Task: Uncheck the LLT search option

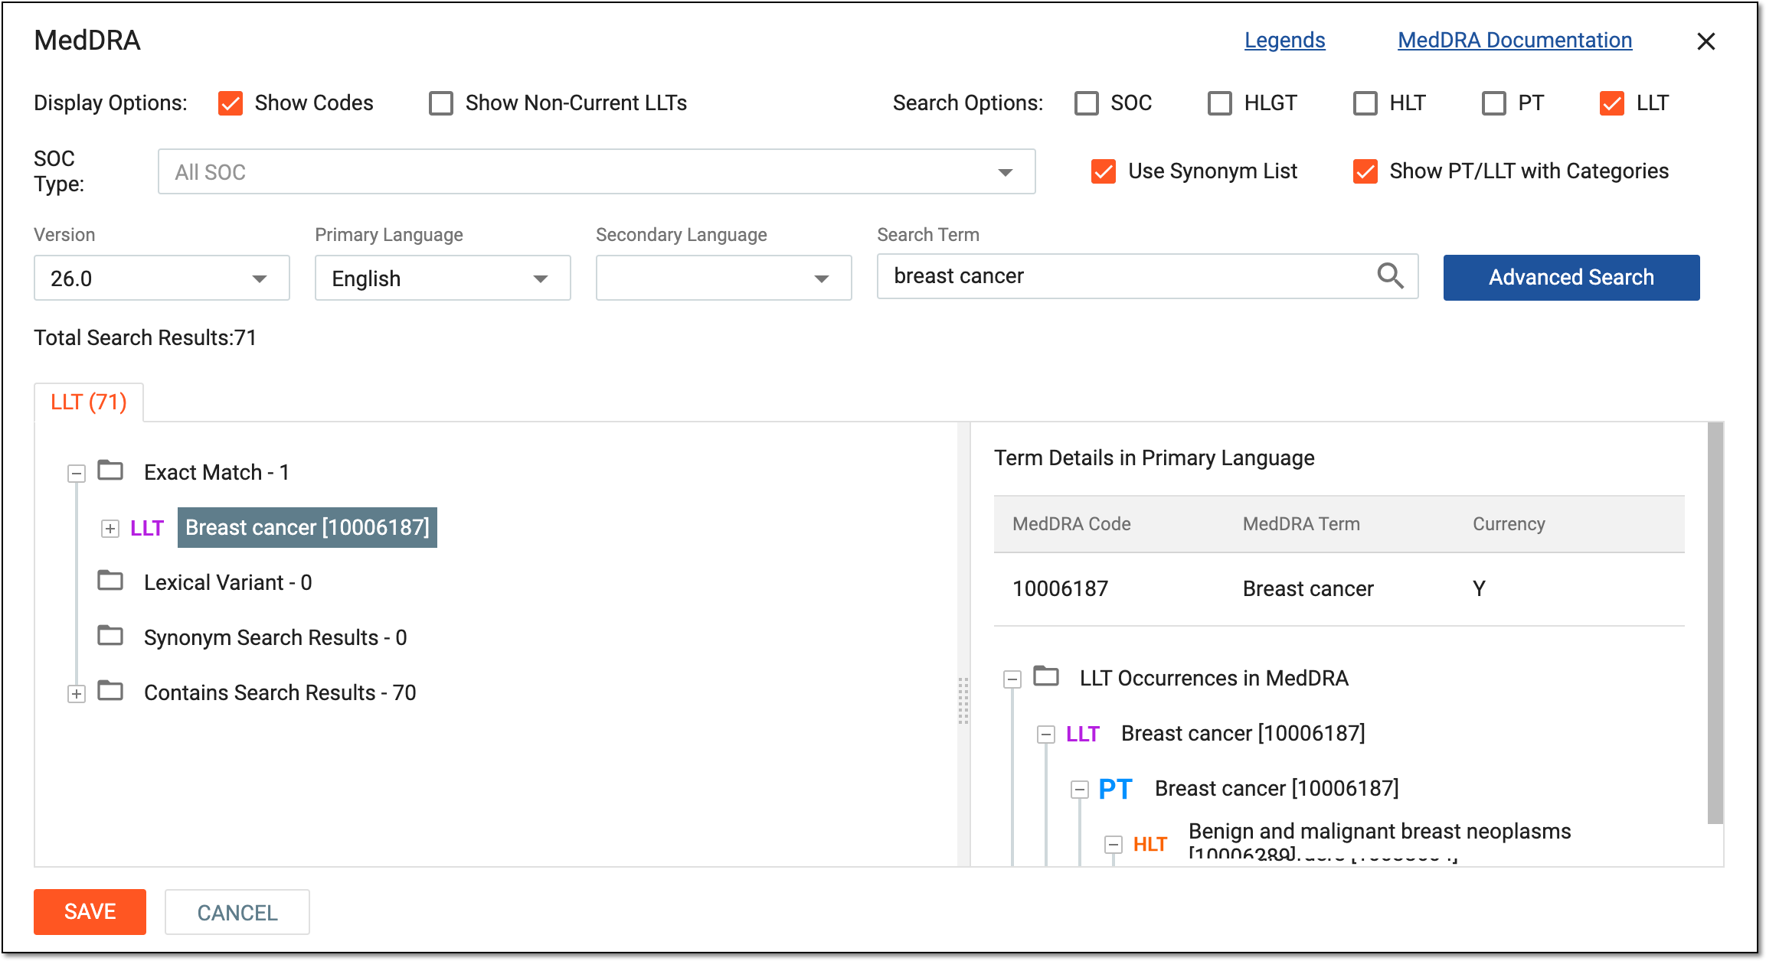Action: click(1612, 103)
